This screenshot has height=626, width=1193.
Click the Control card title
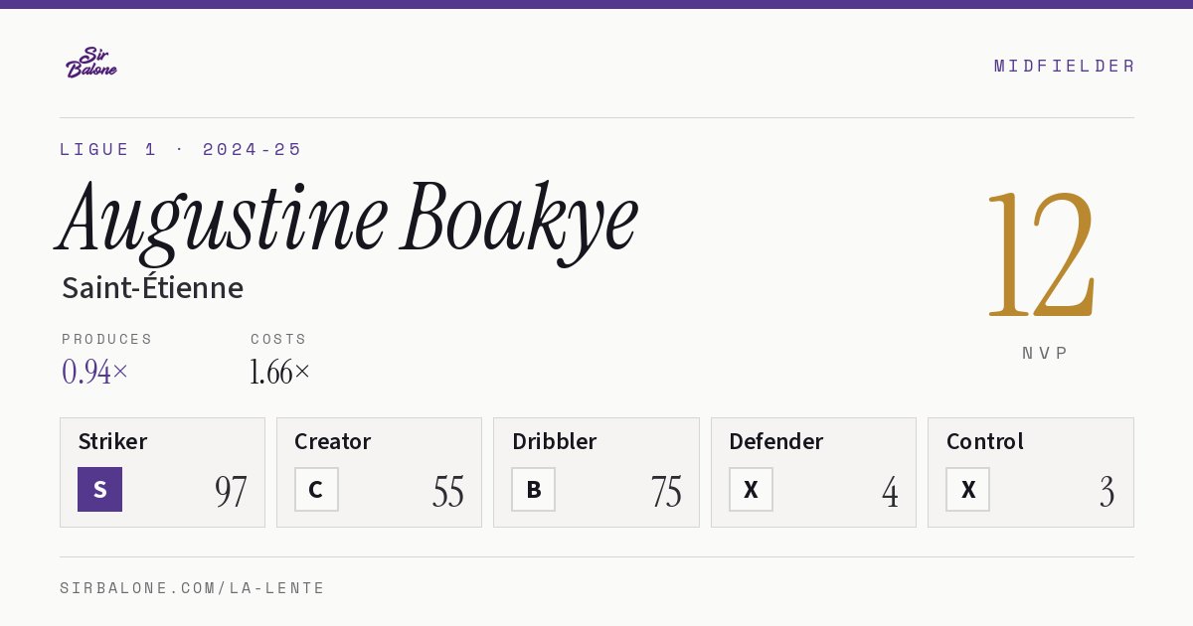point(984,441)
